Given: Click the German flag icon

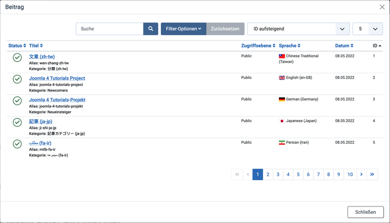Looking at the screenshot, I should coord(282,99).
